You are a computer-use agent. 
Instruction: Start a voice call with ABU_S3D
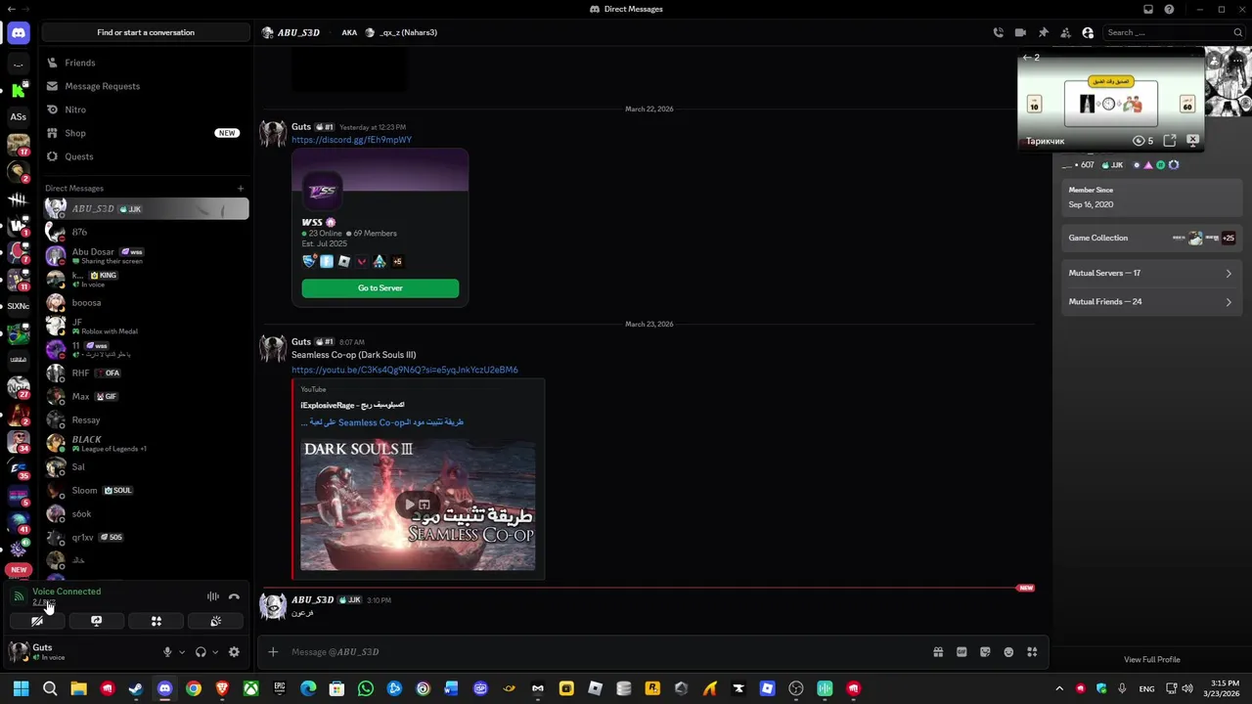coord(998,32)
